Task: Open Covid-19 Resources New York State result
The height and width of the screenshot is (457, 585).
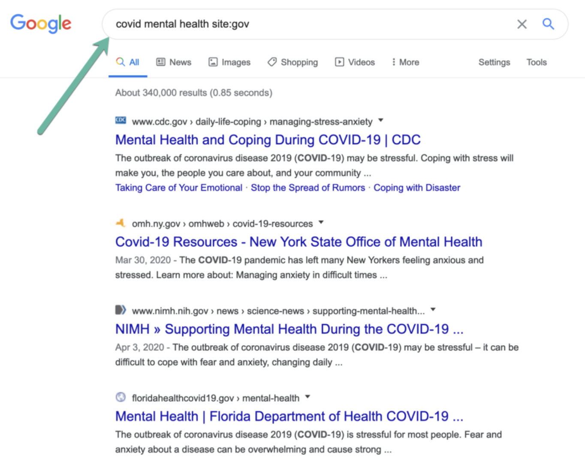Action: click(x=299, y=242)
